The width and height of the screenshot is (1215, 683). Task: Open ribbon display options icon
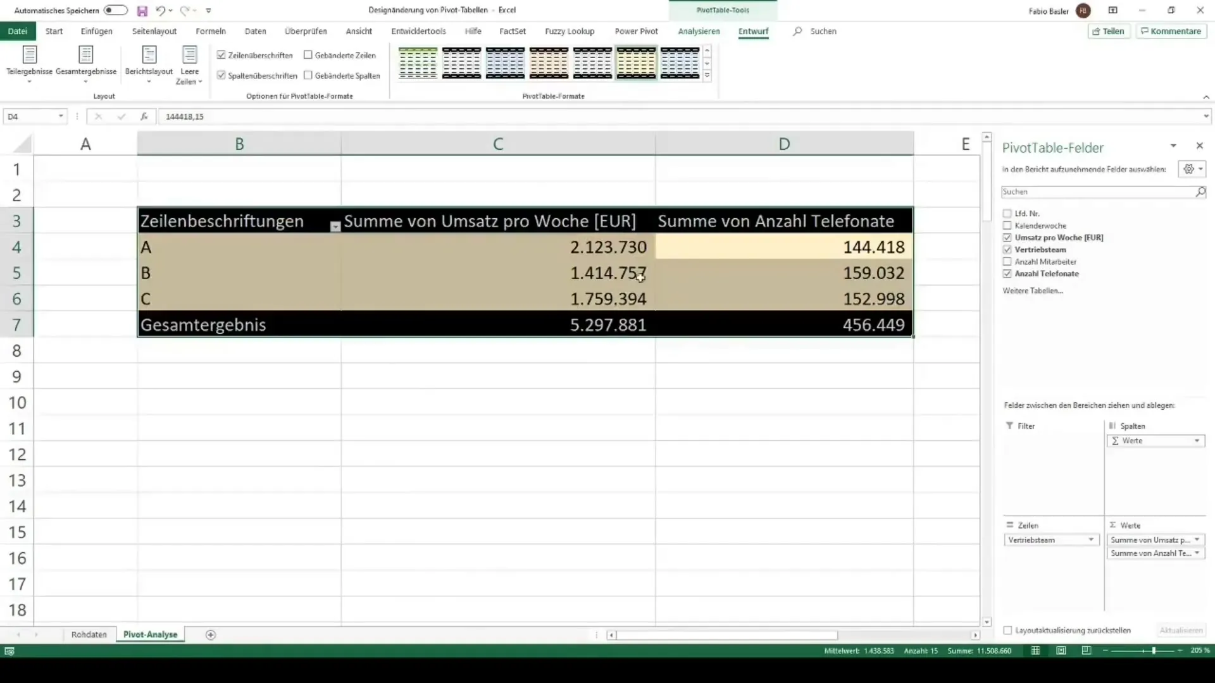click(x=1112, y=10)
